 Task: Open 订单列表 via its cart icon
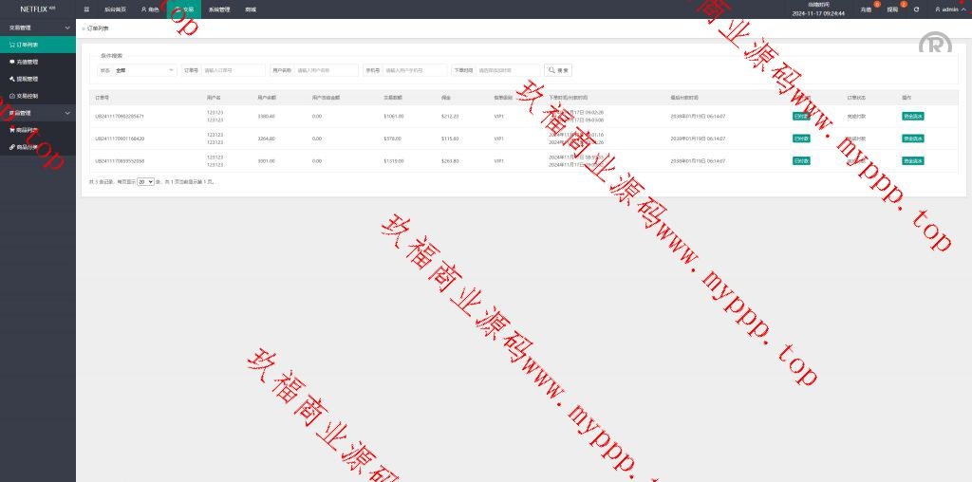pos(12,45)
